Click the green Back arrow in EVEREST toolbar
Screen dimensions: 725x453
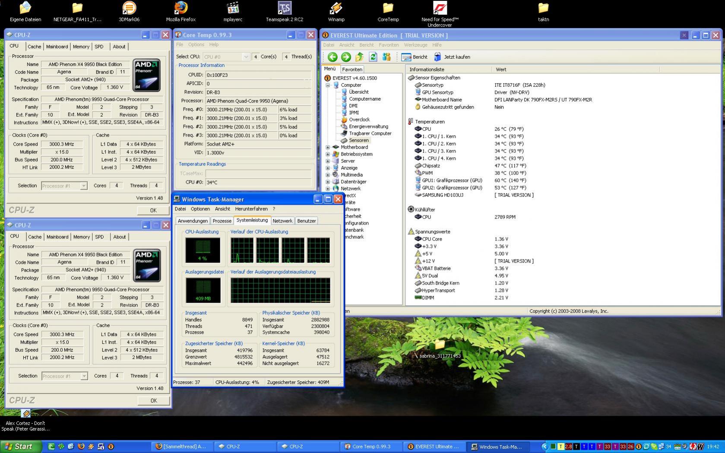pos(332,57)
